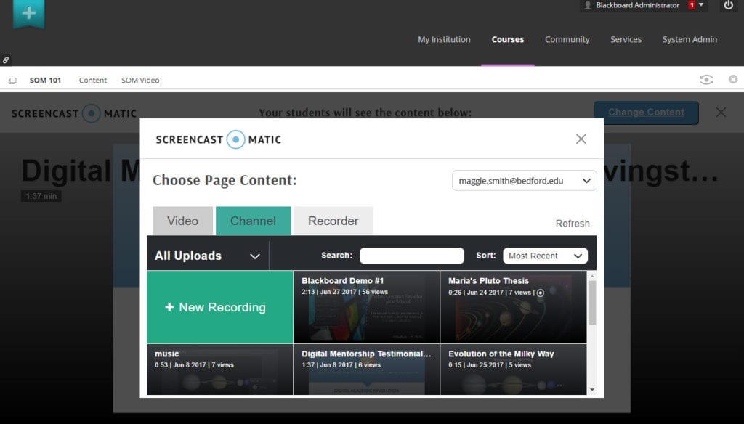Click the link icon below the bookmark
744x424 pixels.
coord(6,60)
